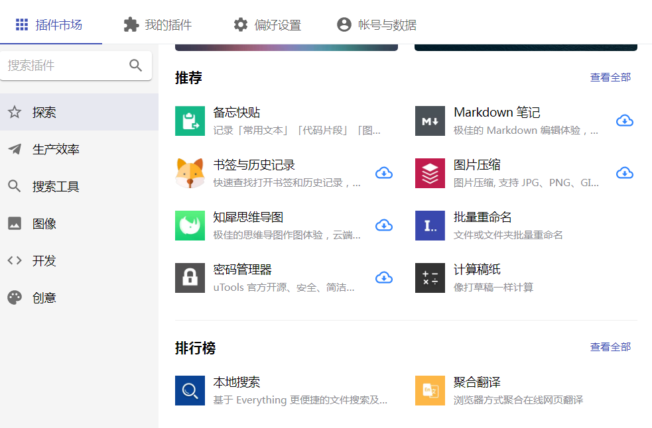Select the 图像 category
Viewport: 652px width, 428px height.
pyautogui.click(x=79, y=223)
